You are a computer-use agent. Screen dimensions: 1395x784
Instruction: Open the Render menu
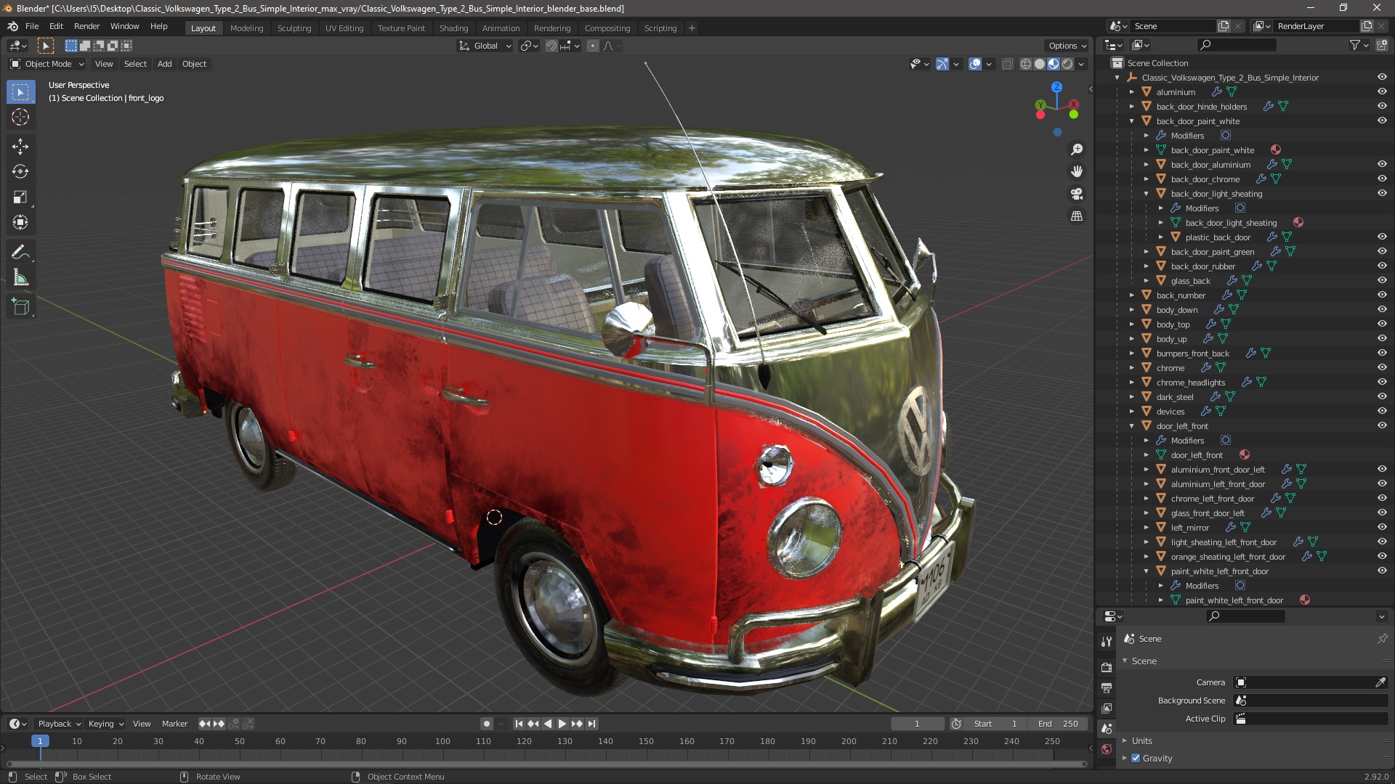(86, 26)
